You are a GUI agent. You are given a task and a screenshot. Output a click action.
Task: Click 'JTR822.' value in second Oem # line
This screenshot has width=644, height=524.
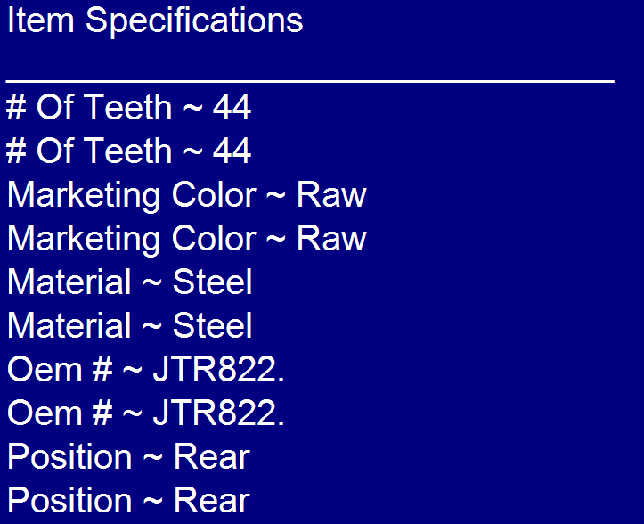click(219, 413)
